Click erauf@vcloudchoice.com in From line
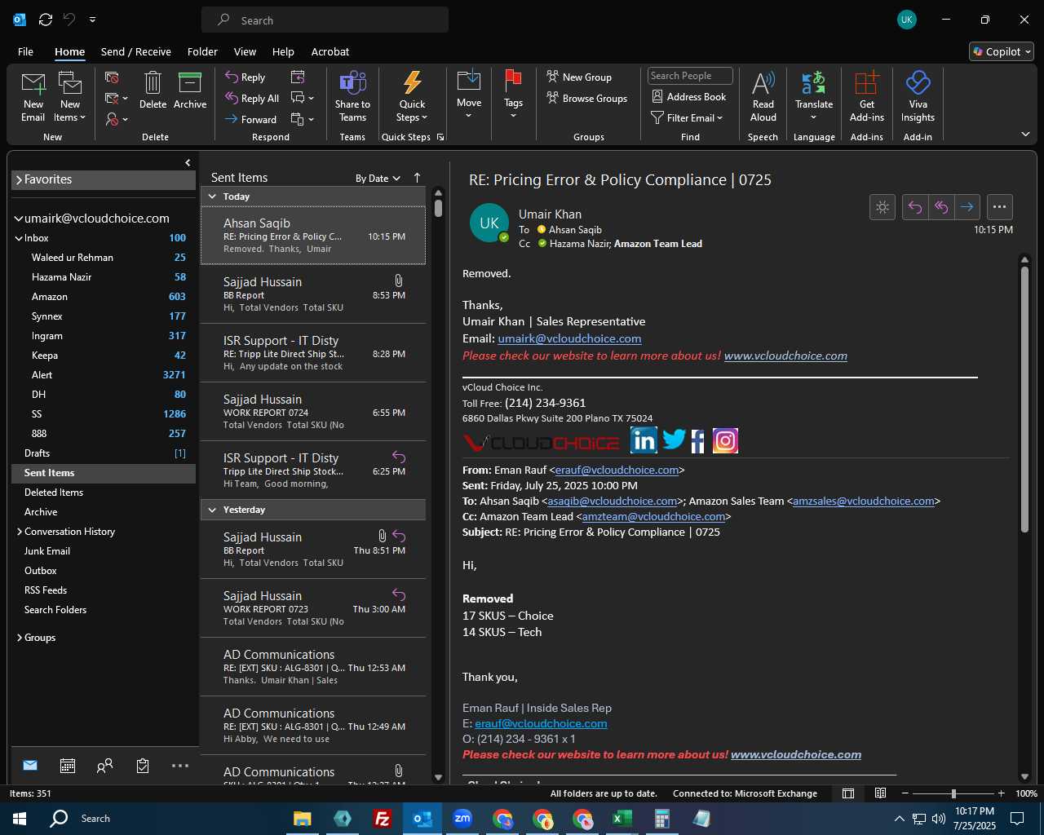The image size is (1044, 835). click(617, 470)
